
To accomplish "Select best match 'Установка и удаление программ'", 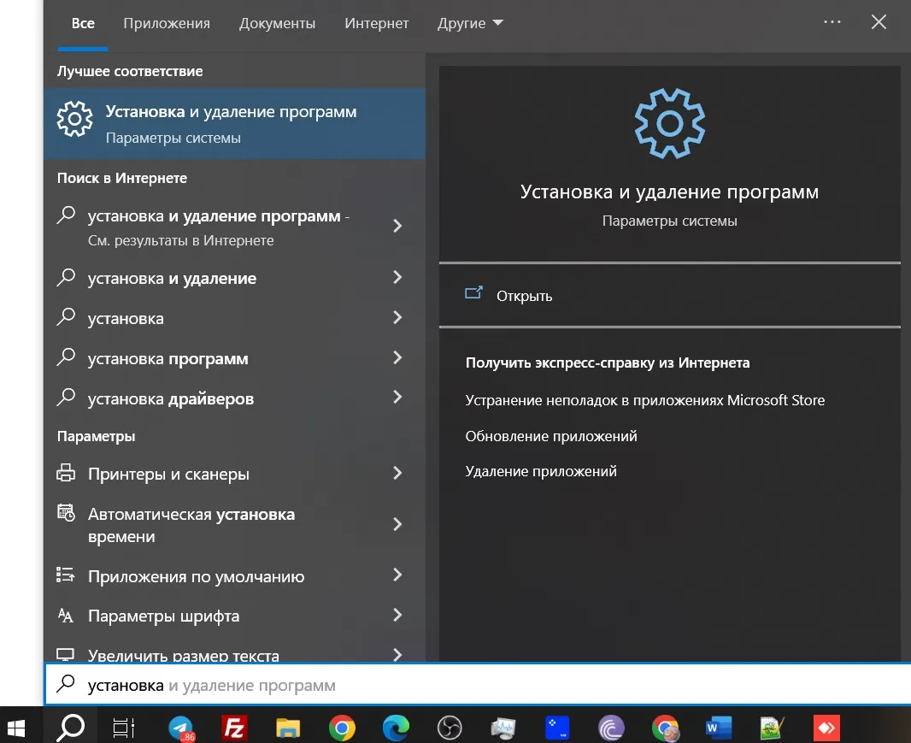I will pyautogui.click(x=234, y=124).
